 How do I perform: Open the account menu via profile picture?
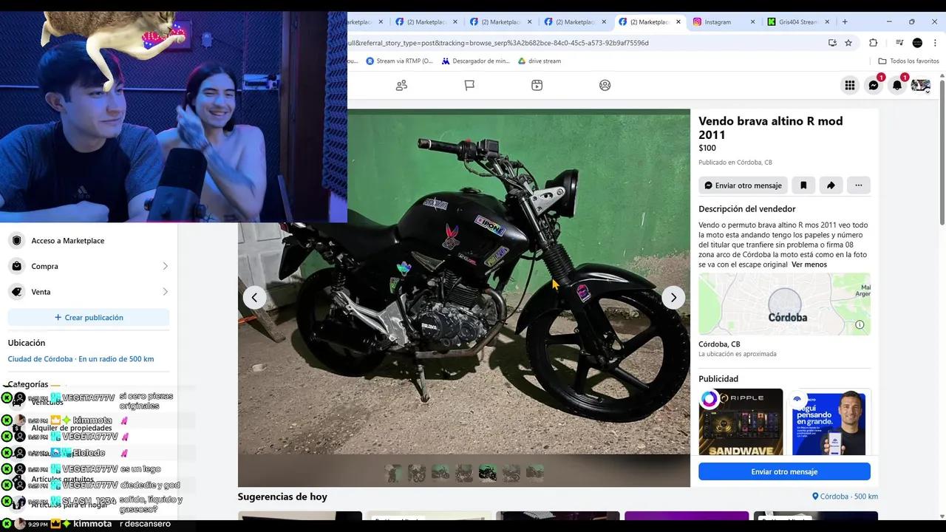pyautogui.click(x=919, y=85)
